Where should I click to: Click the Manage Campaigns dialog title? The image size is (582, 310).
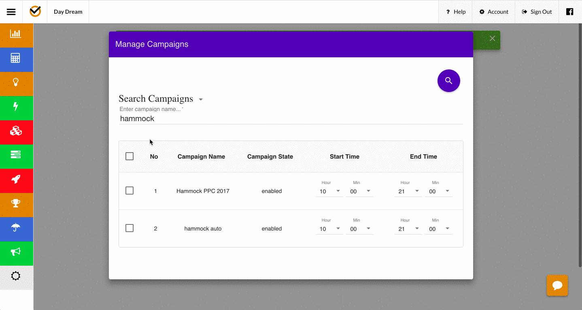152,44
